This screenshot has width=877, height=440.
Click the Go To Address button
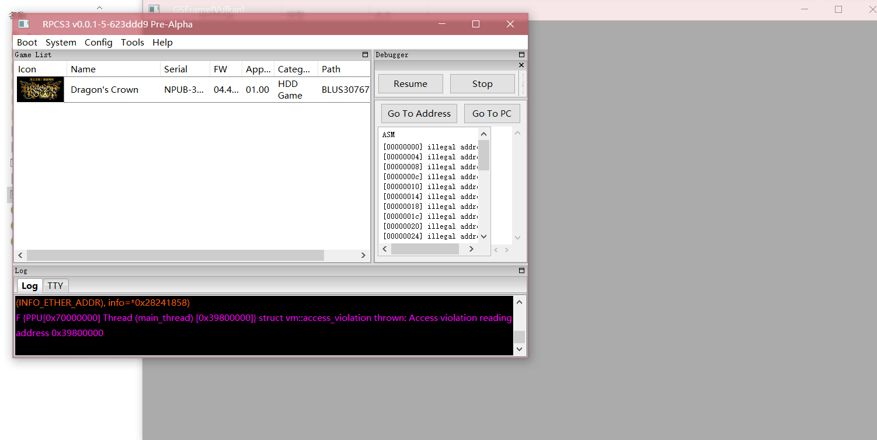click(x=419, y=113)
